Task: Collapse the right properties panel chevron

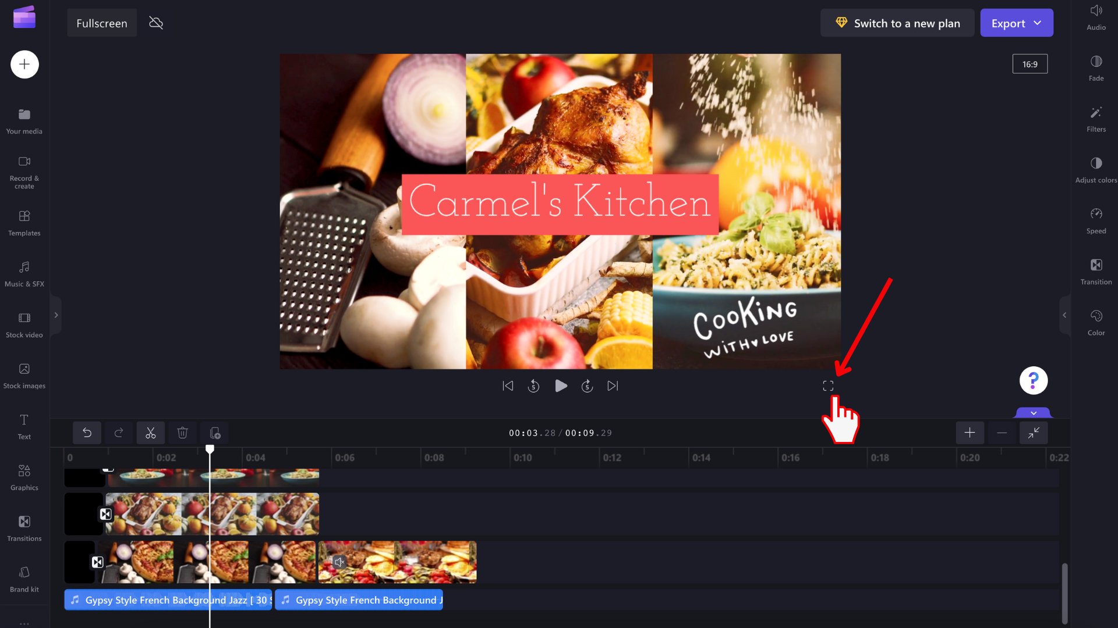Action: [x=1064, y=315]
